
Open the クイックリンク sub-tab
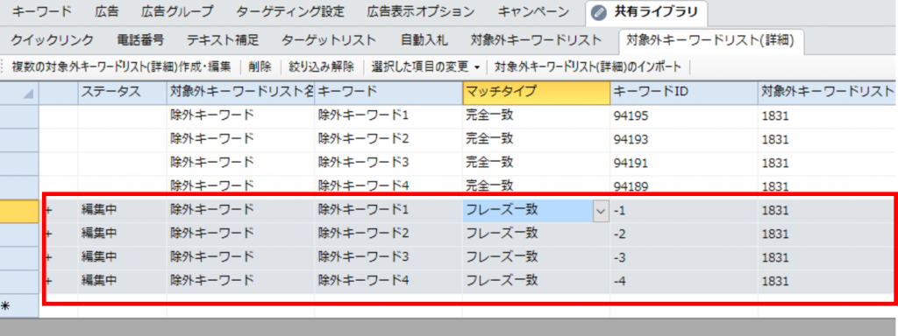point(52,40)
